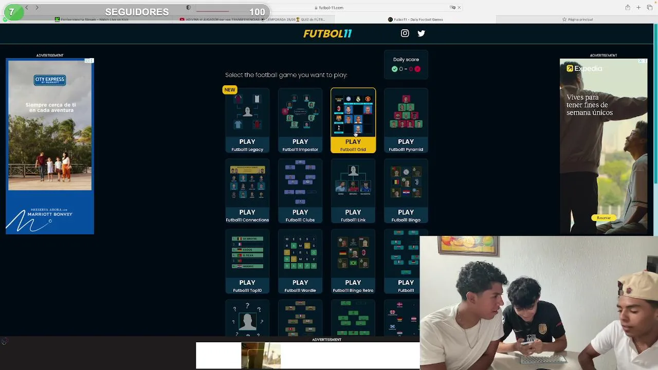Open the Futbol11 Connections thumbnail image
This screenshot has height=370, width=658.
point(247,182)
